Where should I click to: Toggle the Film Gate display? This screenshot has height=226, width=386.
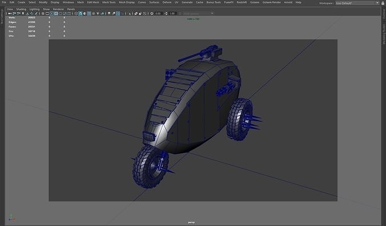pos(47,14)
